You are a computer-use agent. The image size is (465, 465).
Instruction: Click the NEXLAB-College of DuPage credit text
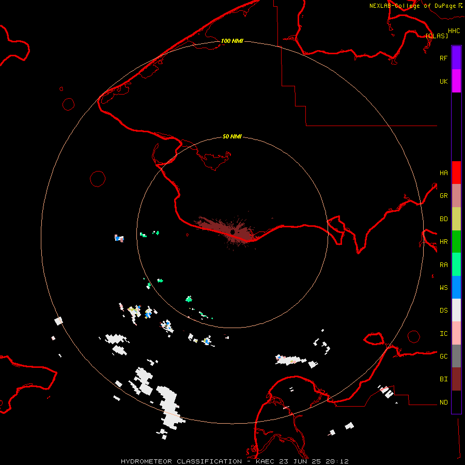pyautogui.click(x=412, y=6)
